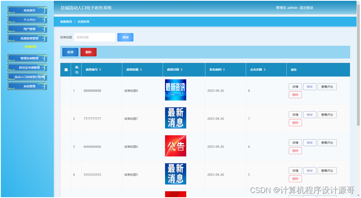Check the checkbox for row 8888888888
361x198 pixels.
click(64, 91)
